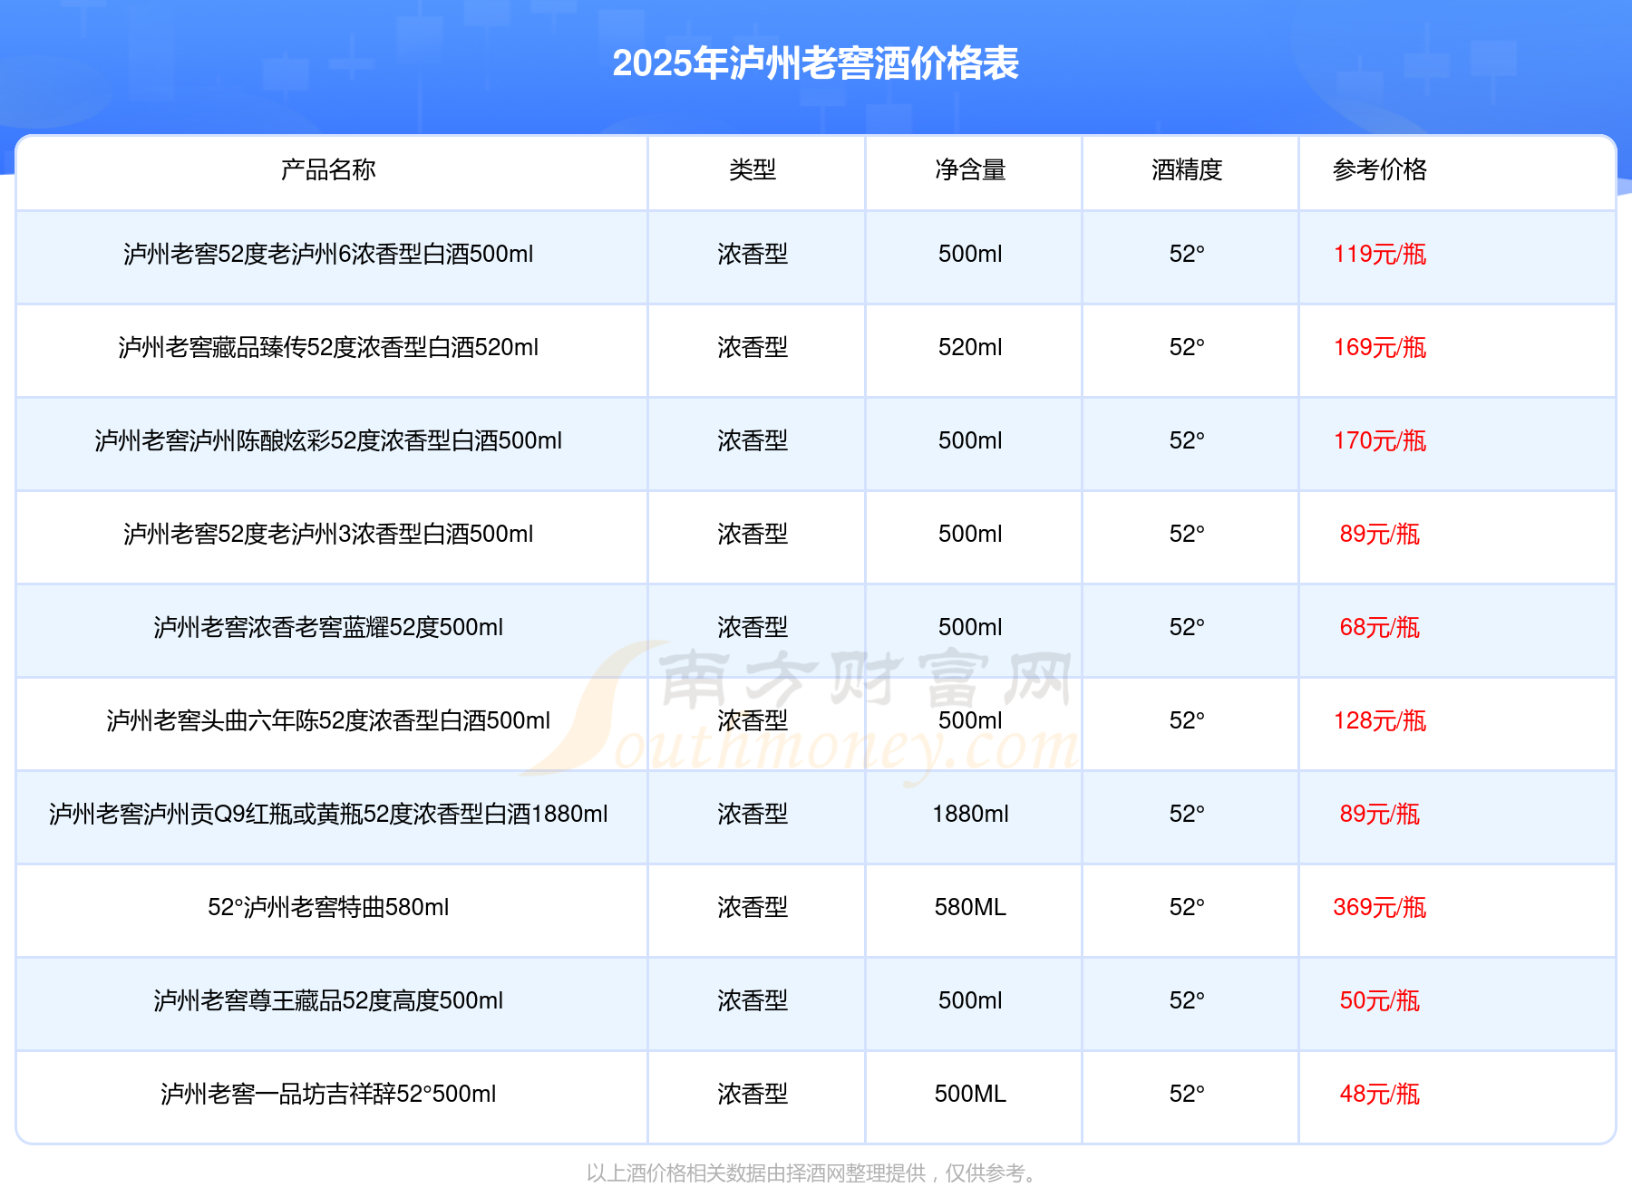Click the 89元/瓶 price for 泸州贡Q9
The width and height of the screenshot is (1632, 1187).
click(x=1380, y=814)
